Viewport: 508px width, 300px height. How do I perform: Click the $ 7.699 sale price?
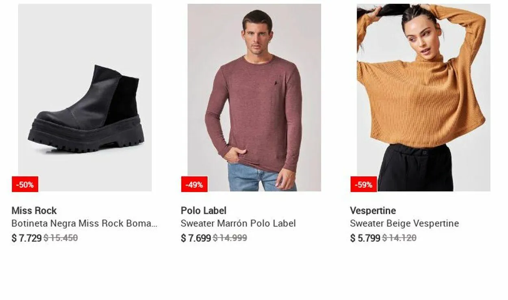click(196, 238)
